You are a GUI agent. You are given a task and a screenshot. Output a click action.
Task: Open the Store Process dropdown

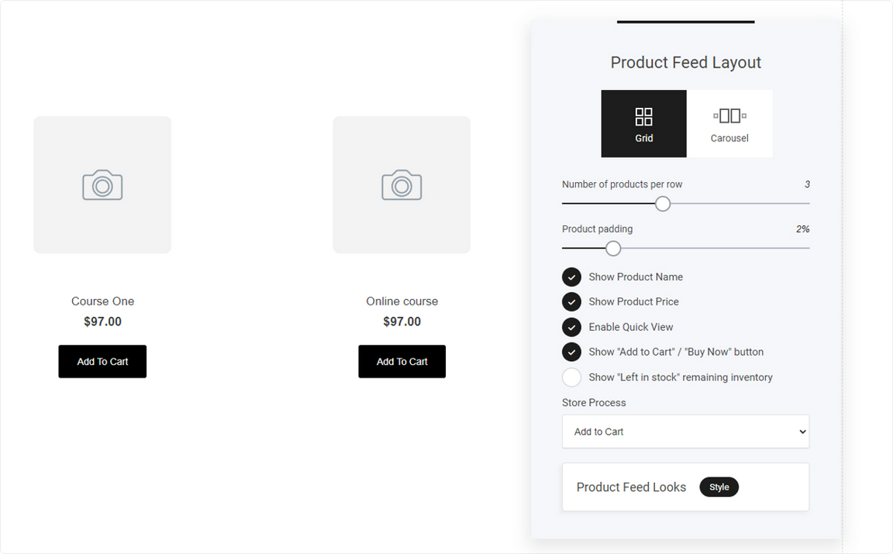tap(685, 432)
